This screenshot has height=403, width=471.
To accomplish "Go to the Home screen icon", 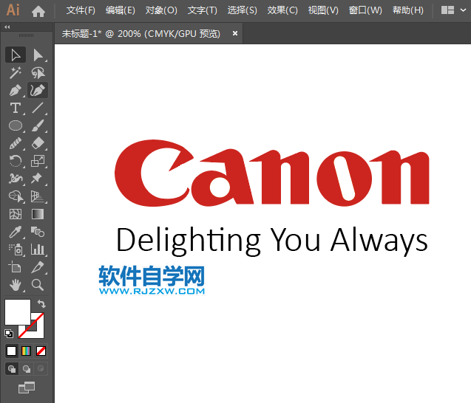I will [38, 11].
